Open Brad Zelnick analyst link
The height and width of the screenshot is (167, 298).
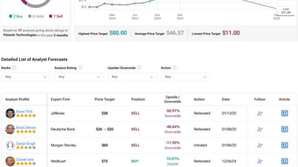click(x=26, y=127)
